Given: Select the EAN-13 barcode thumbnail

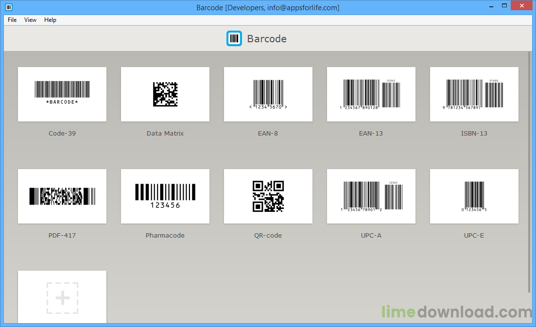Looking at the screenshot, I should [371, 94].
